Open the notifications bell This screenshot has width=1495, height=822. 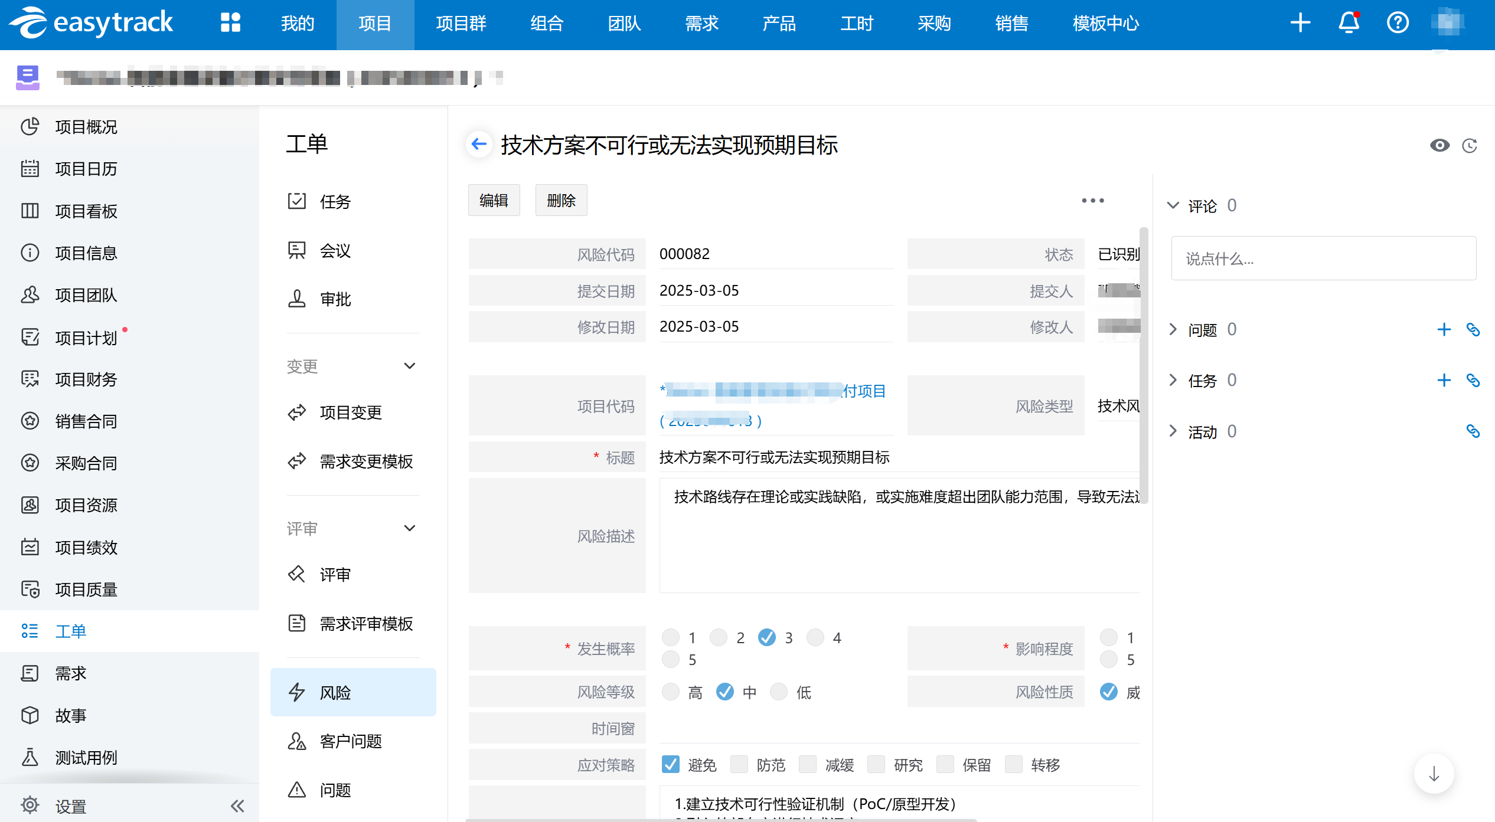coord(1349,23)
